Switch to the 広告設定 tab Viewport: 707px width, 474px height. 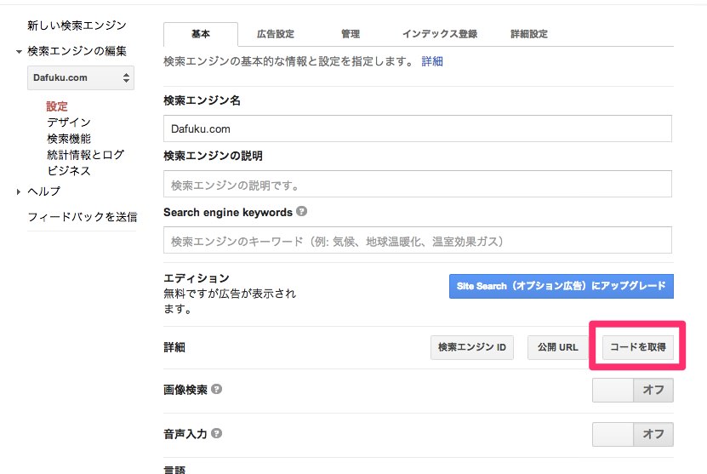[x=275, y=34]
